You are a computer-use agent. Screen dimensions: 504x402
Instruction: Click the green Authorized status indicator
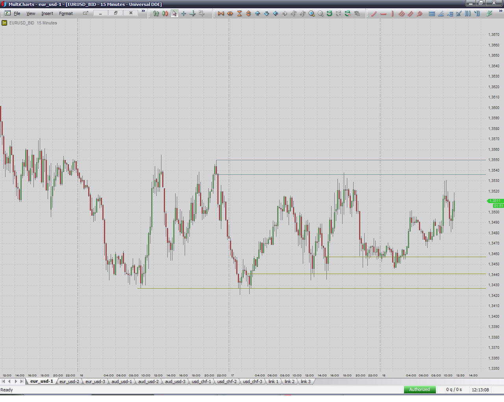pos(419,389)
